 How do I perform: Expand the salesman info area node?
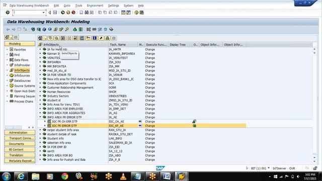[40, 143]
